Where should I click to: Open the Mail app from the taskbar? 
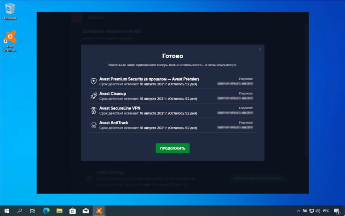[86, 211]
